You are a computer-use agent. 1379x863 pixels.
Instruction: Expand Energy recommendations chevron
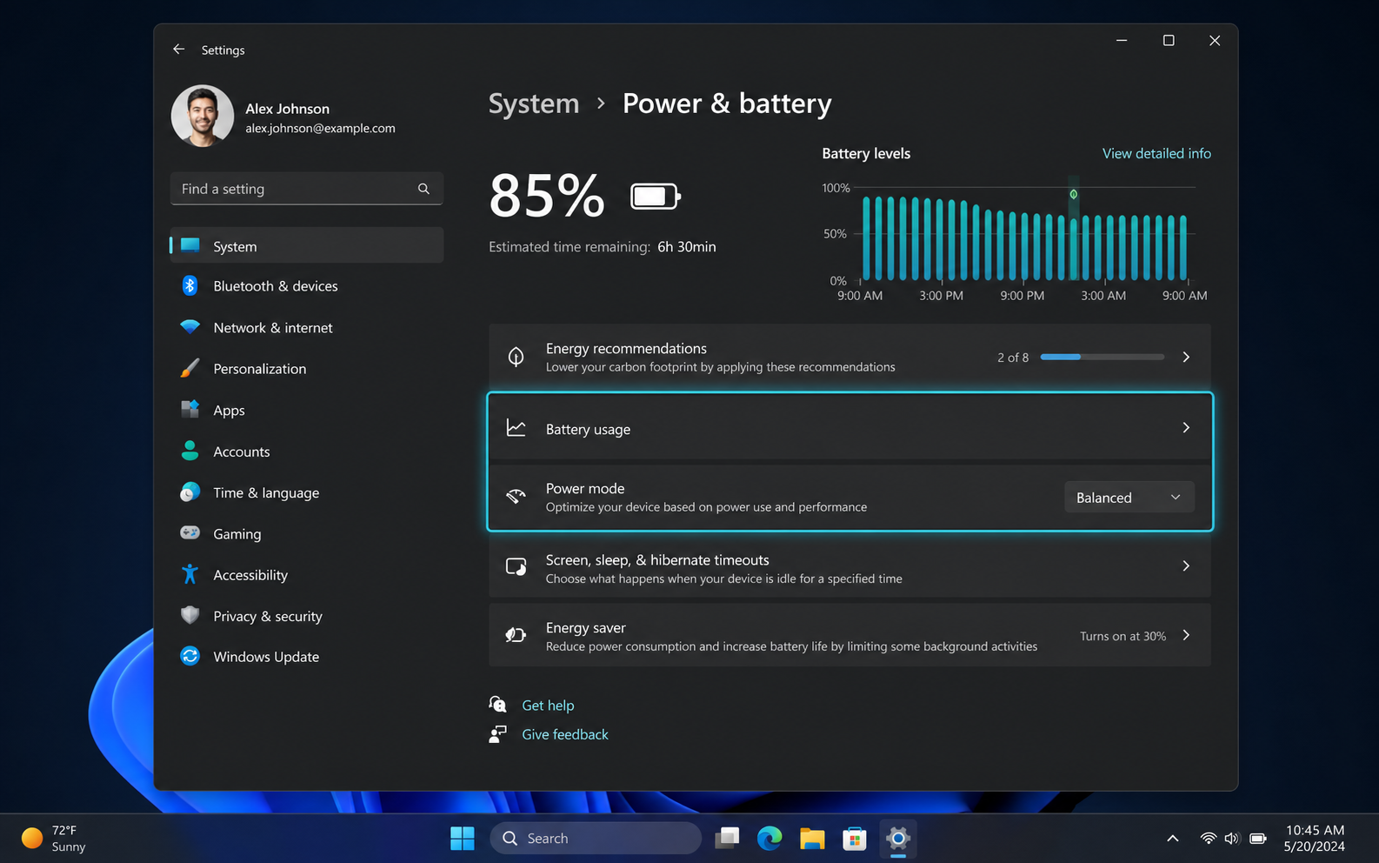coord(1186,357)
